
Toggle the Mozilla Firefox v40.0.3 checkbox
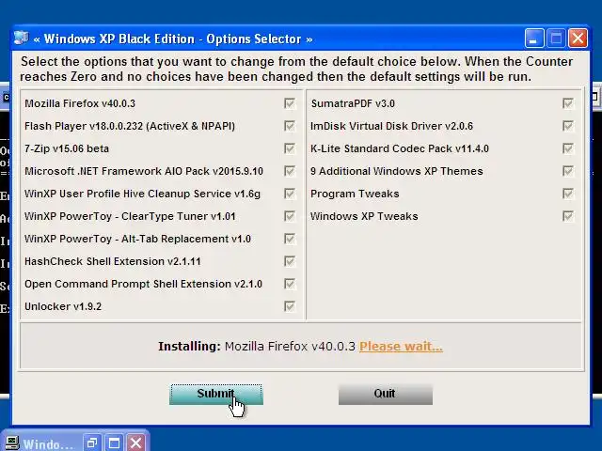pyautogui.click(x=290, y=103)
